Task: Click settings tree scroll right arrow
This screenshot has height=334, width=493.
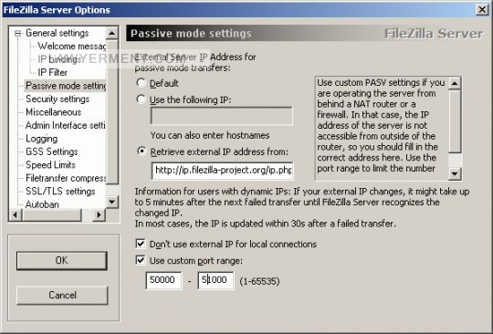Action: click(x=100, y=215)
